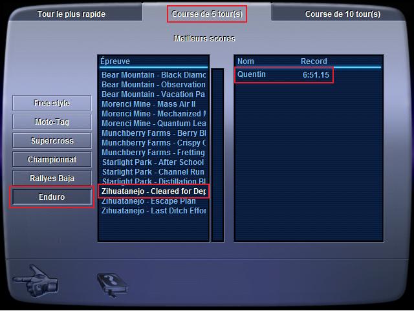Viewport: 414px width, 311px height.
Task: Select Bear Mountain - Black Diamond track
Action: pos(153,75)
